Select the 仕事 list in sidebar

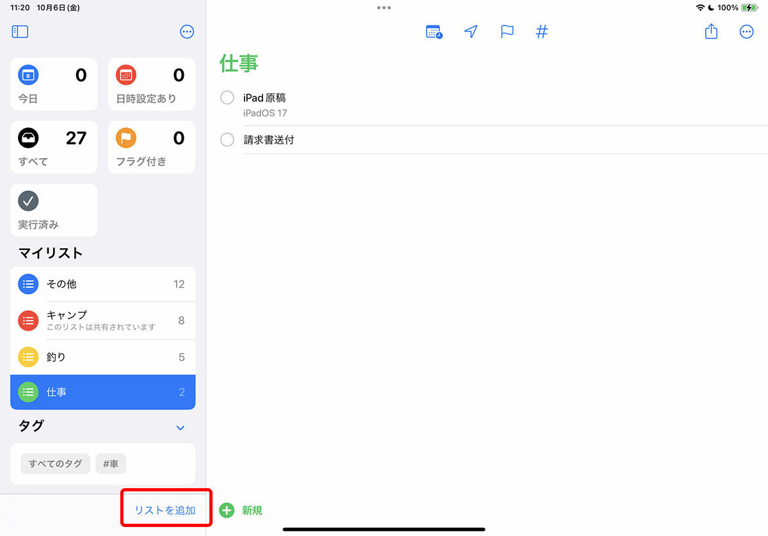click(x=103, y=392)
